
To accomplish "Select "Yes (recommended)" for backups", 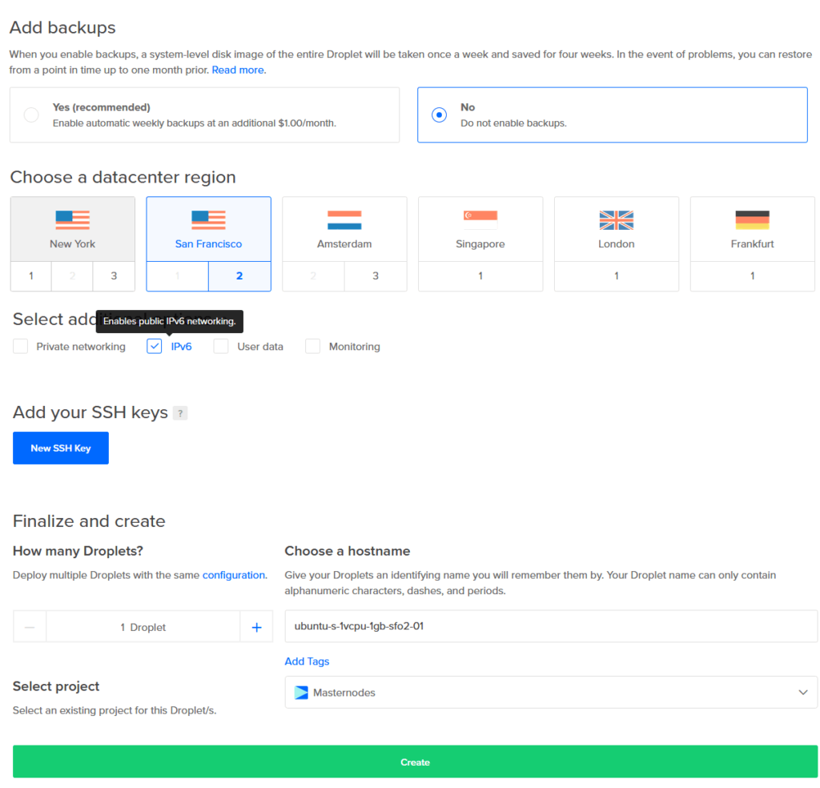I will (30, 115).
